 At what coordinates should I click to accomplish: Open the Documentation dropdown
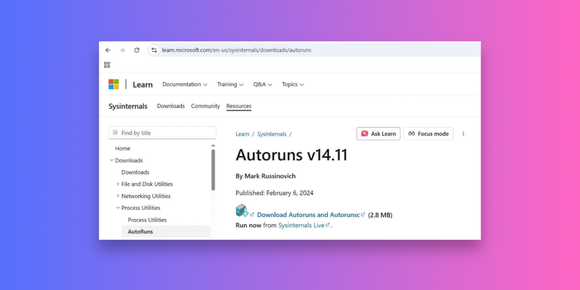[185, 84]
